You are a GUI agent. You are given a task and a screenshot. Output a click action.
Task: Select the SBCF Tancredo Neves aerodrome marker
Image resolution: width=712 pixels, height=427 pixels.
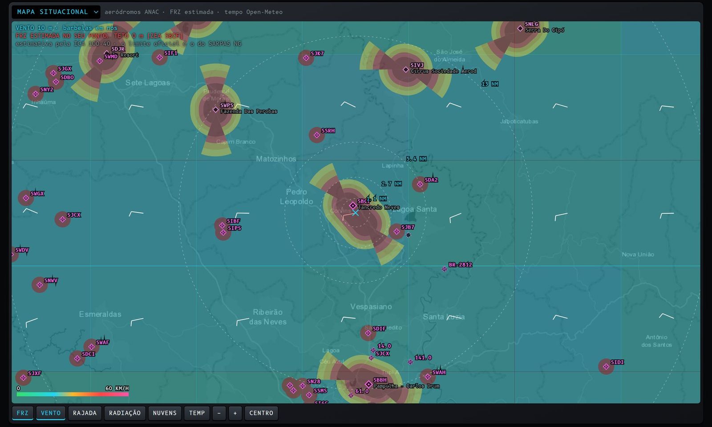coord(352,205)
